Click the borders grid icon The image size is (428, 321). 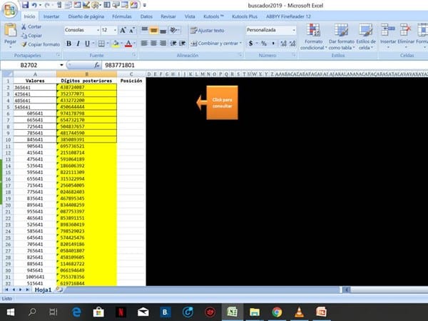click(x=101, y=44)
